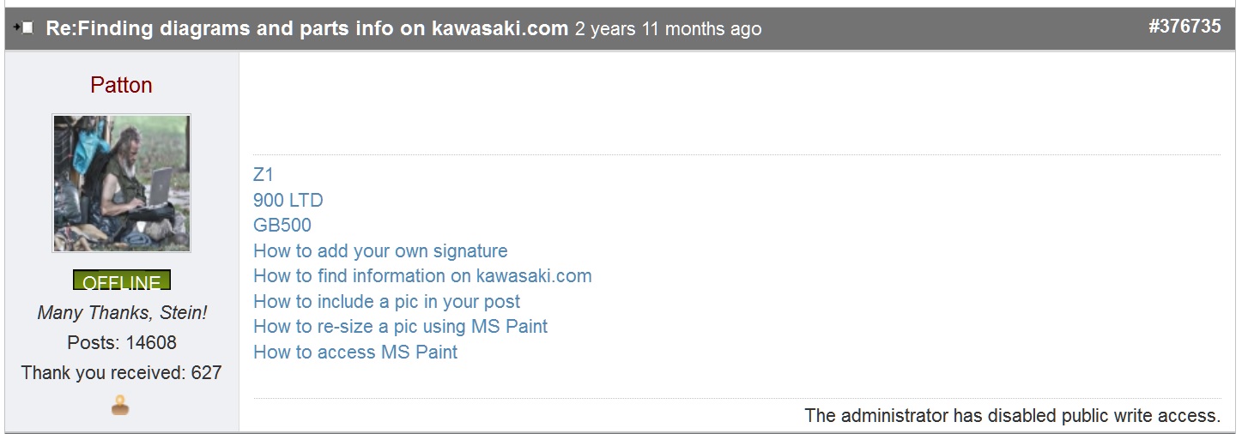Click the post icon beside the thread title
This screenshot has height=434, width=1242.
point(23,28)
